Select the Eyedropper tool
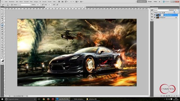This screenshot has width=180, height=101. [2, 20]
